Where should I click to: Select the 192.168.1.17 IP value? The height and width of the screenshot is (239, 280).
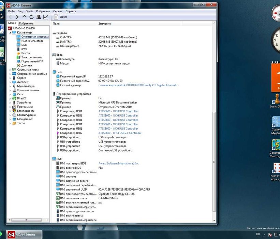tap(105, 76)
